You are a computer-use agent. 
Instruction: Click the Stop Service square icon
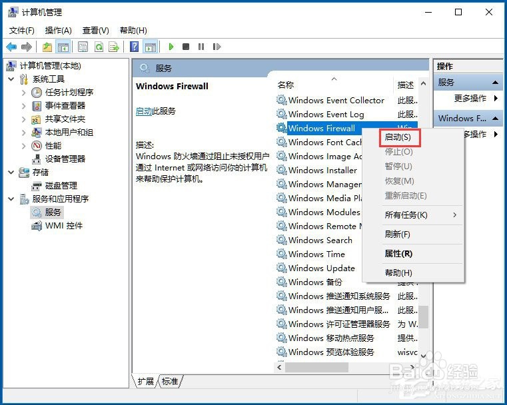click(x=186, y=47)
